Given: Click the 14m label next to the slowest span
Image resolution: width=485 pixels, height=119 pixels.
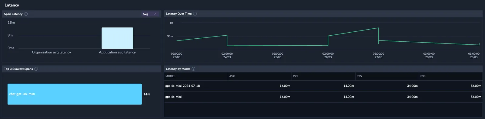Looking at the screenshot, I should (147, 94).
